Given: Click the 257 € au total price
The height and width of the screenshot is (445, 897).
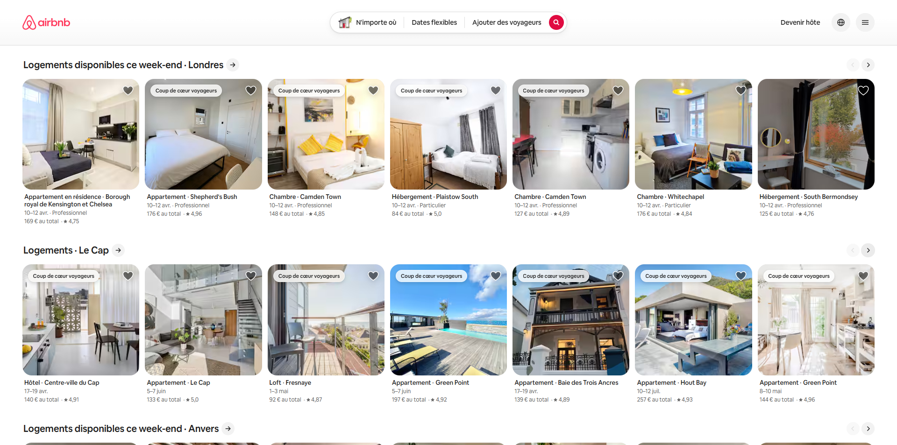Looking at the screenshot, I should (654, 400).
